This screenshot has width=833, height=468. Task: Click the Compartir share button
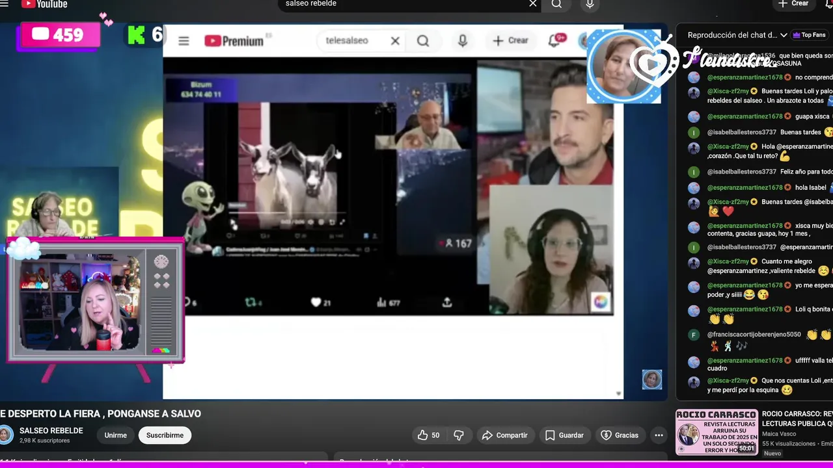tap(504, 435)
